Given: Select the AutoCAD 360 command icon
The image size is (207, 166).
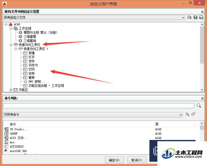Looking at the screenshot, I should pyautogui.click(x=6, y=151).
